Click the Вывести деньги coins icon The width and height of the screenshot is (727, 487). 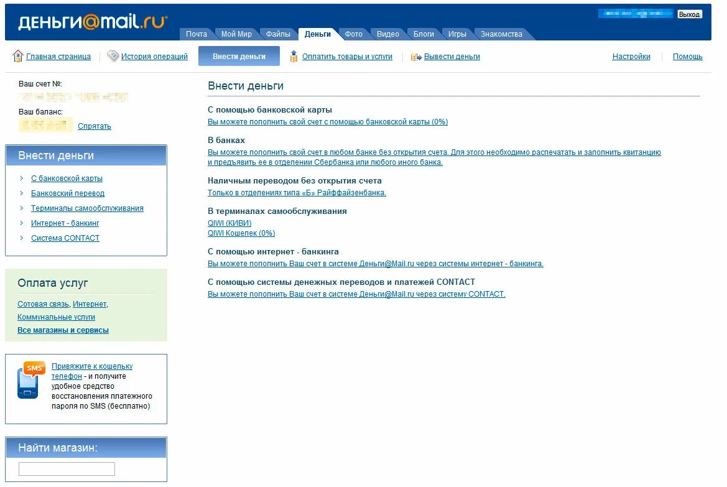(x=416, y=57)
